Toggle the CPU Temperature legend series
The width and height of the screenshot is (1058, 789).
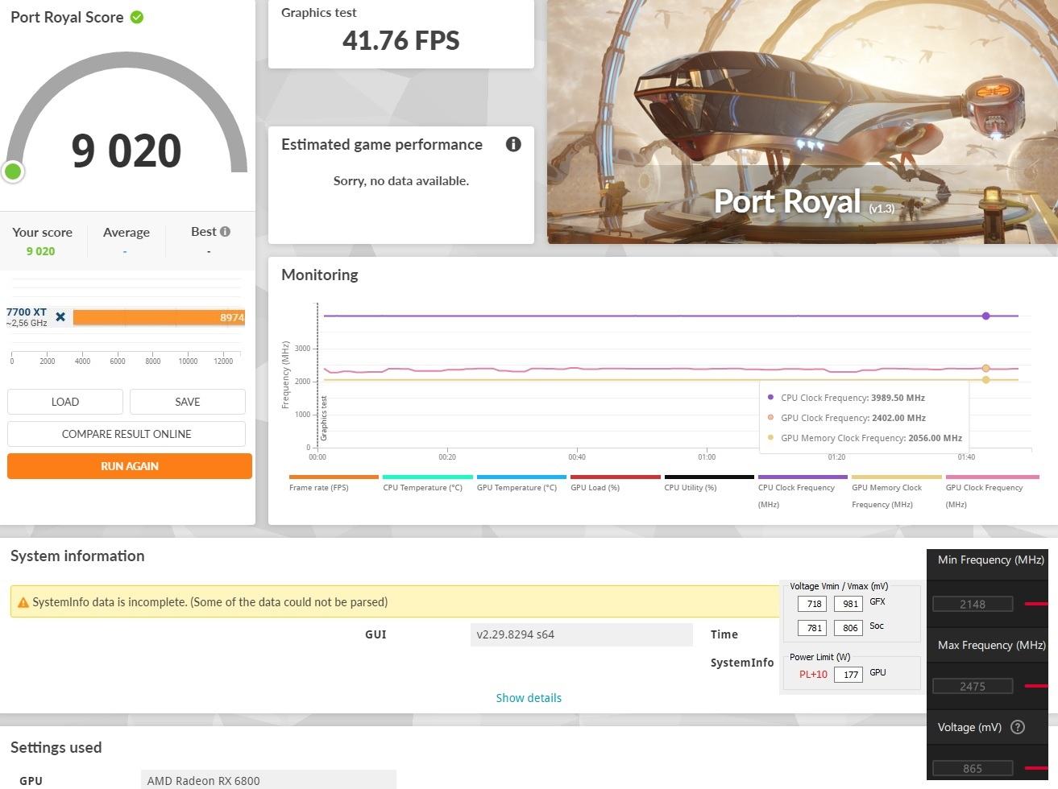[x=427, y=483]
